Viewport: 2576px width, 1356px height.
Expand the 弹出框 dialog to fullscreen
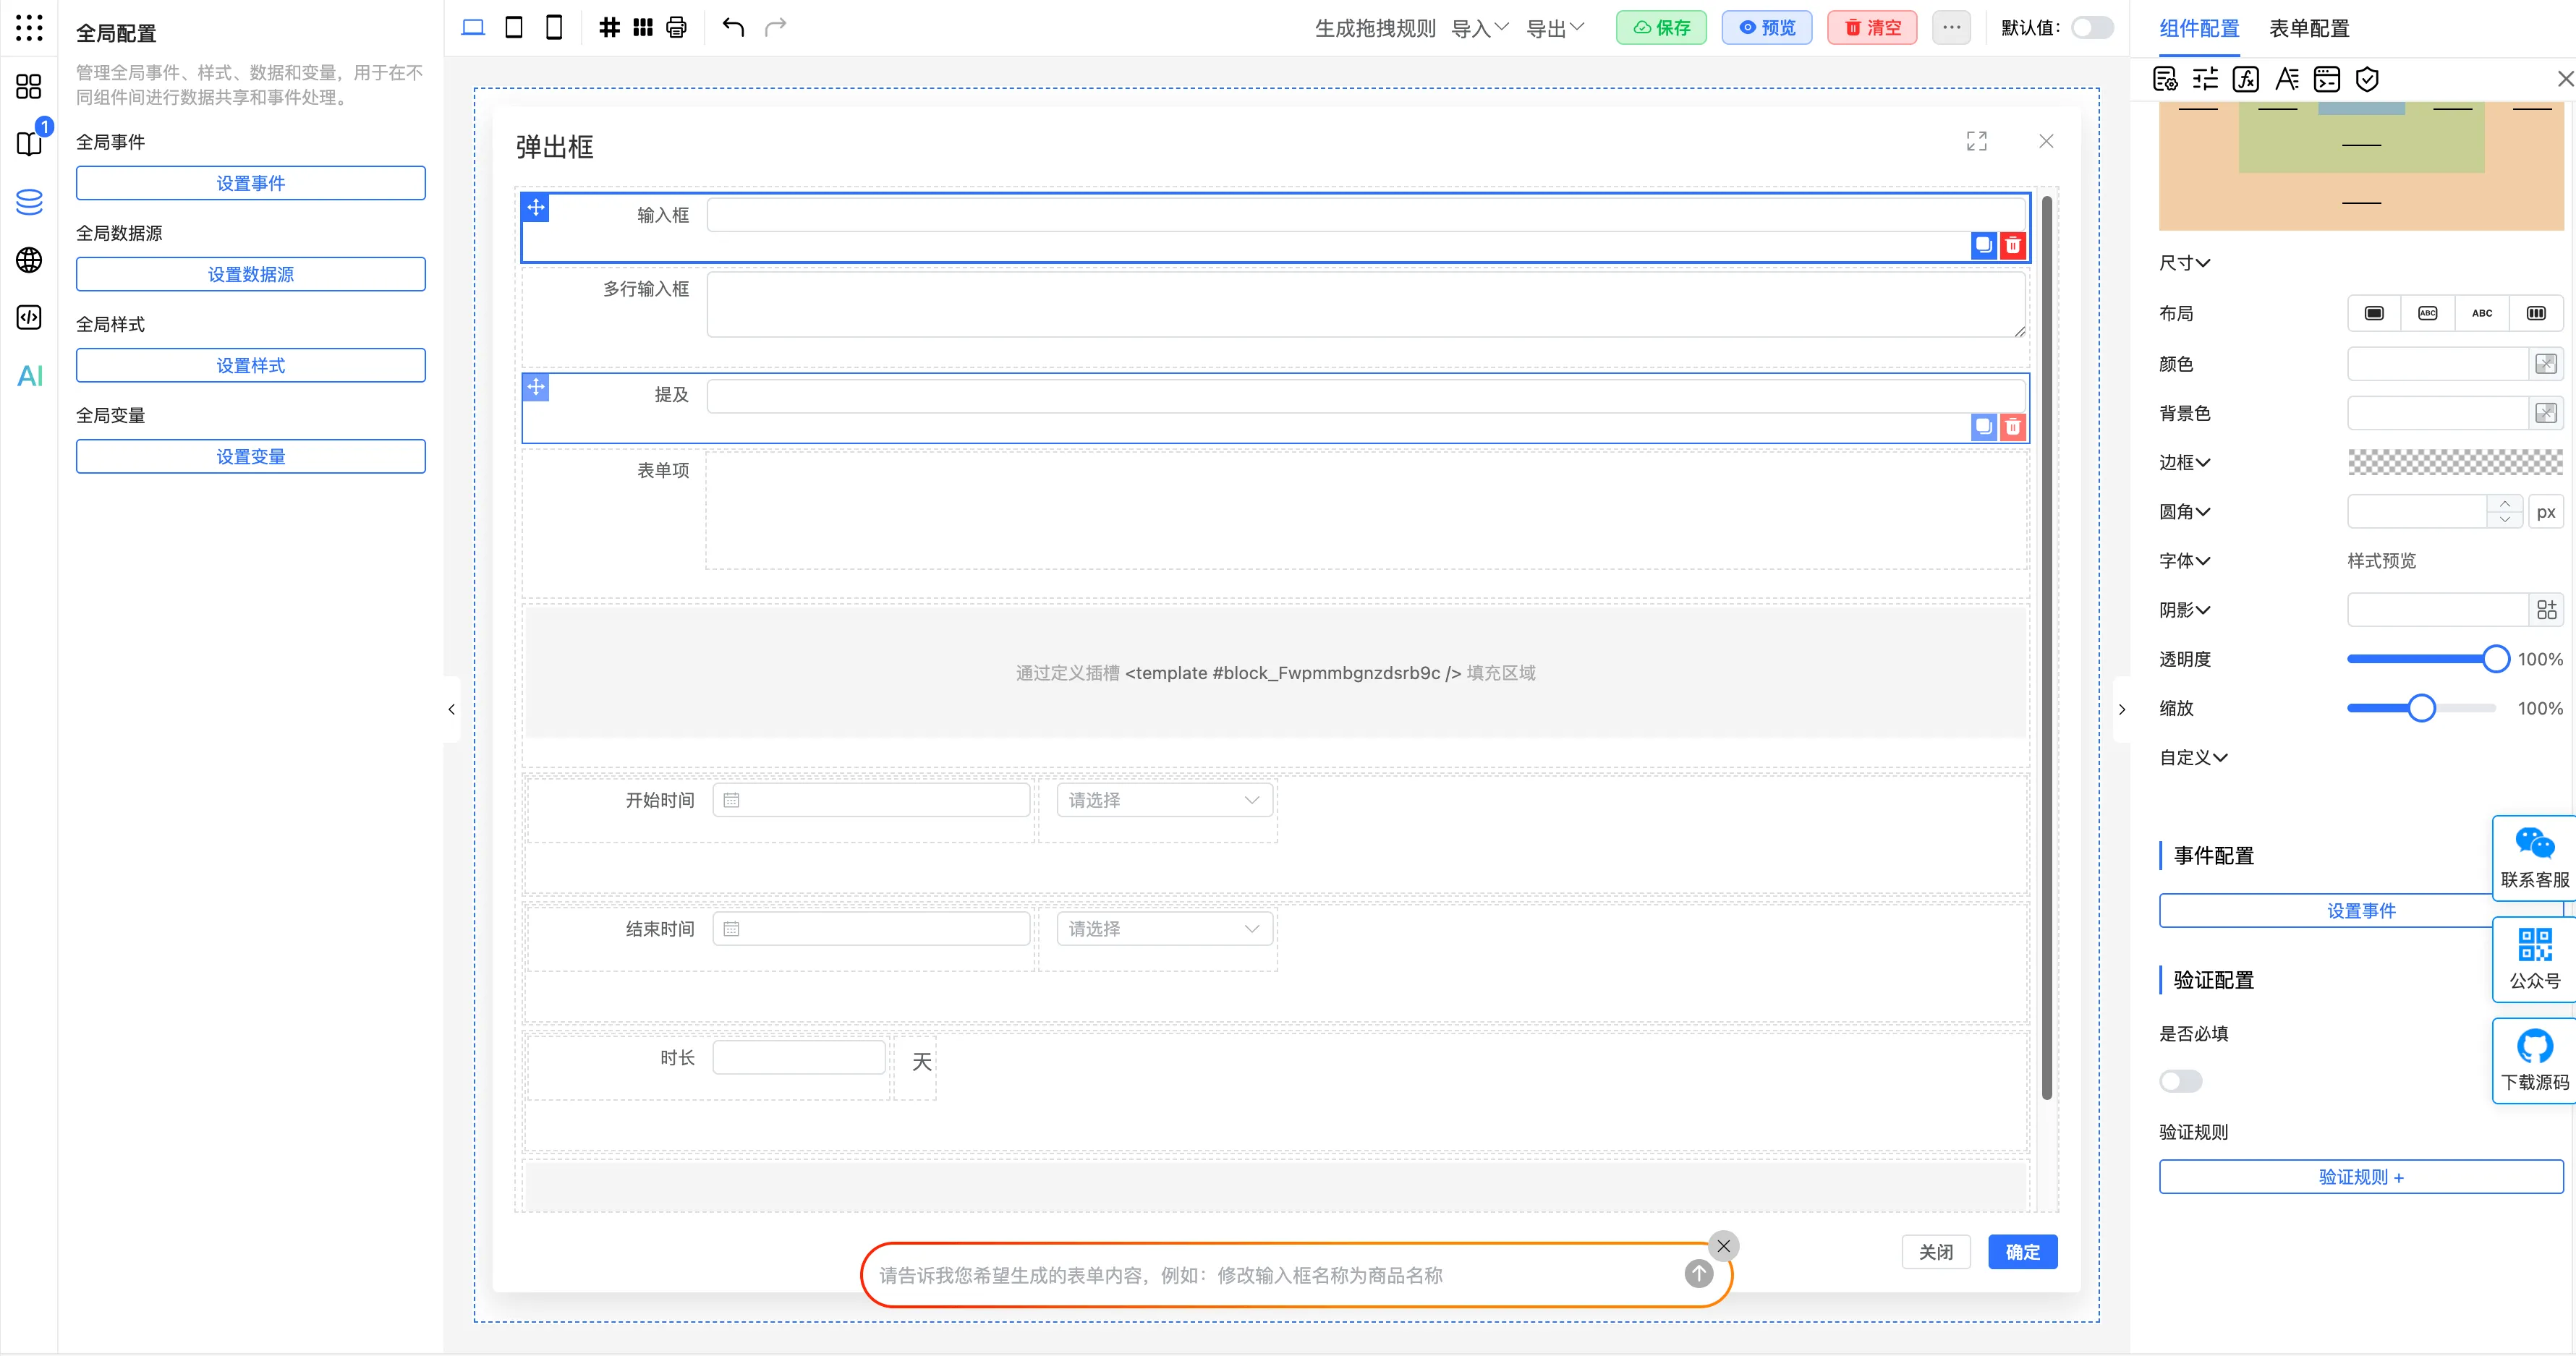tap(1976, 141)
